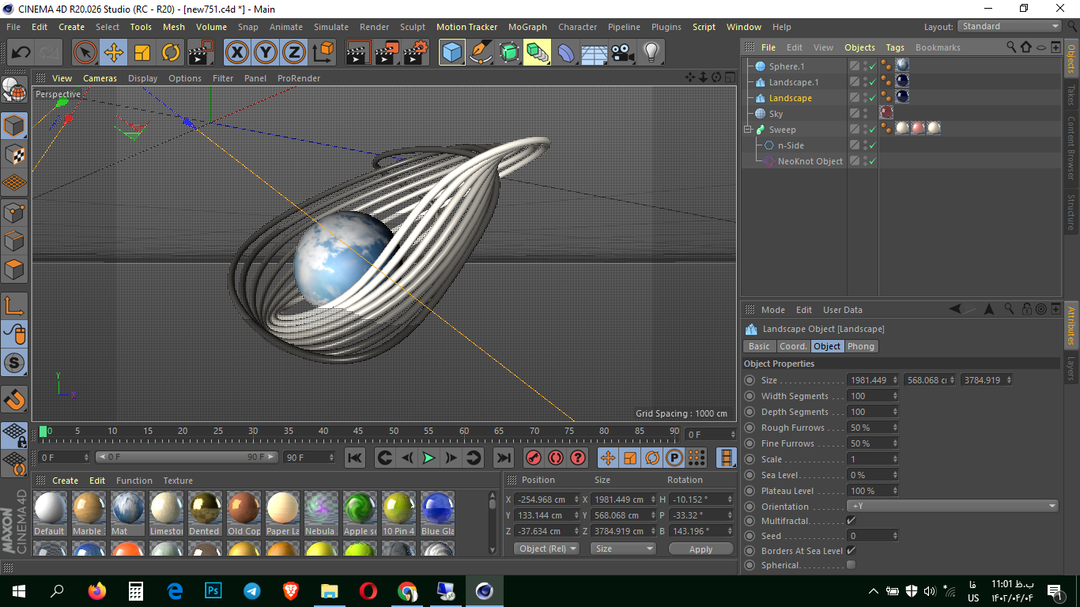Switch to Texture mode icon

point(15,155)
